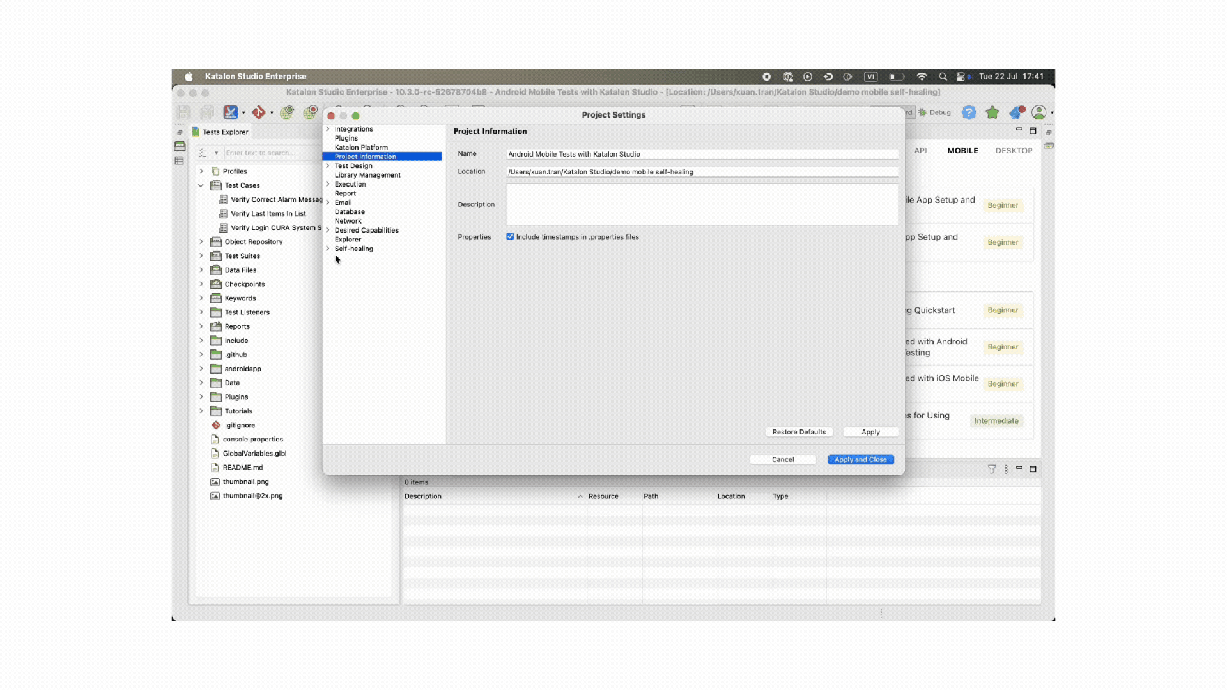This screenshot has width=1227, height=690.
Task: Open the Git toolbar dropdown arrow
Action: pos(272,113)
